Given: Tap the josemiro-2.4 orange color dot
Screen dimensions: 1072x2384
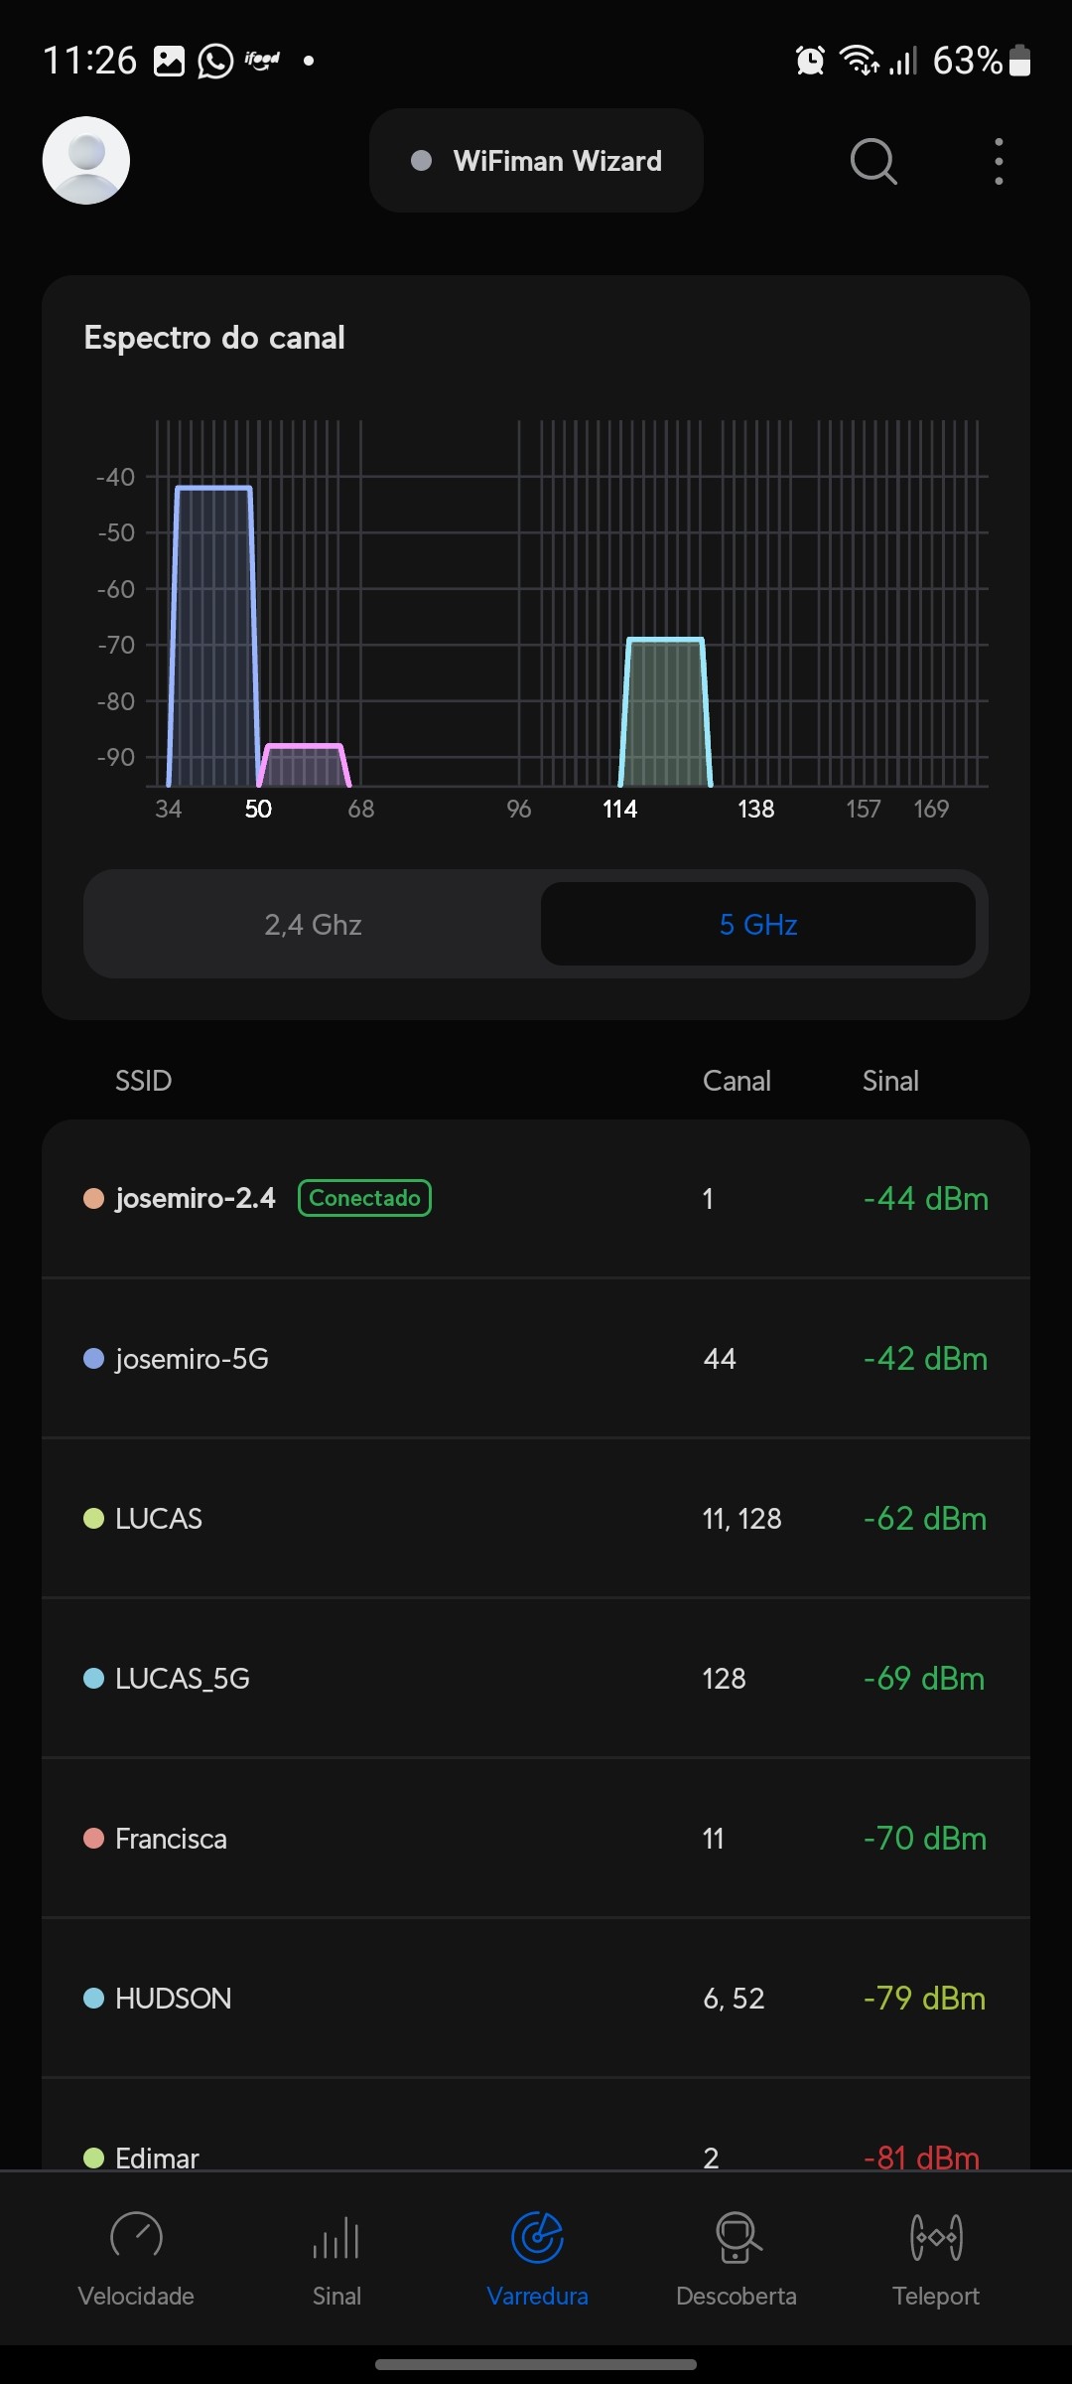Looking at the screenshot, I should point(94,1199).
